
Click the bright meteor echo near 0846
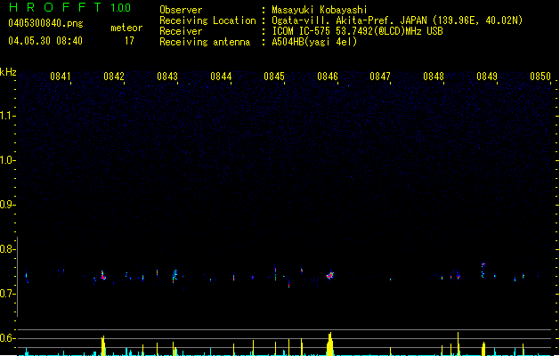tap(330, 275)
